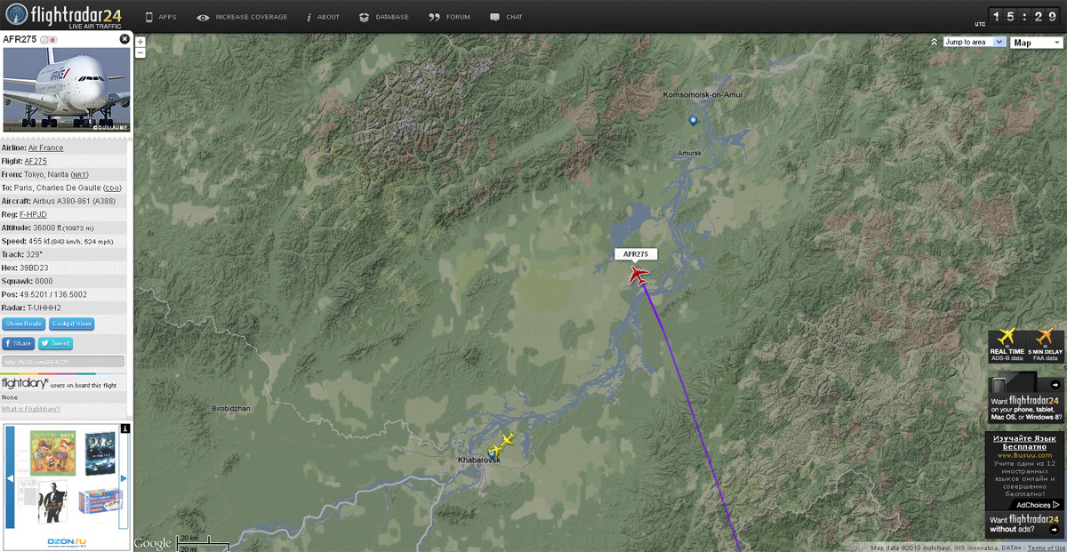Select the yellow airplane near Khabarovsk
The width and height of the screenshot is (1067, 552).
point(506,440)
